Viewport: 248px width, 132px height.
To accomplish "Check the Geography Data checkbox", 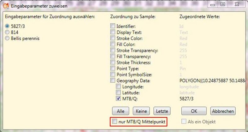I will (113, 80).
